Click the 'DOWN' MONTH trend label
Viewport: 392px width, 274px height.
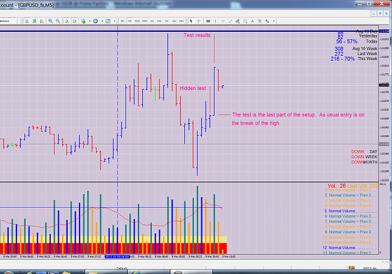pyautogui.click(x=358, y=162)
